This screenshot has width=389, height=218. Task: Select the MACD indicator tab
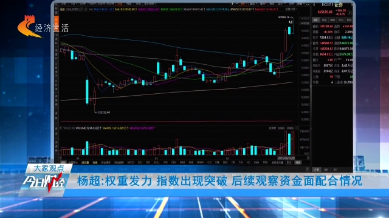(x=131, y=162)
